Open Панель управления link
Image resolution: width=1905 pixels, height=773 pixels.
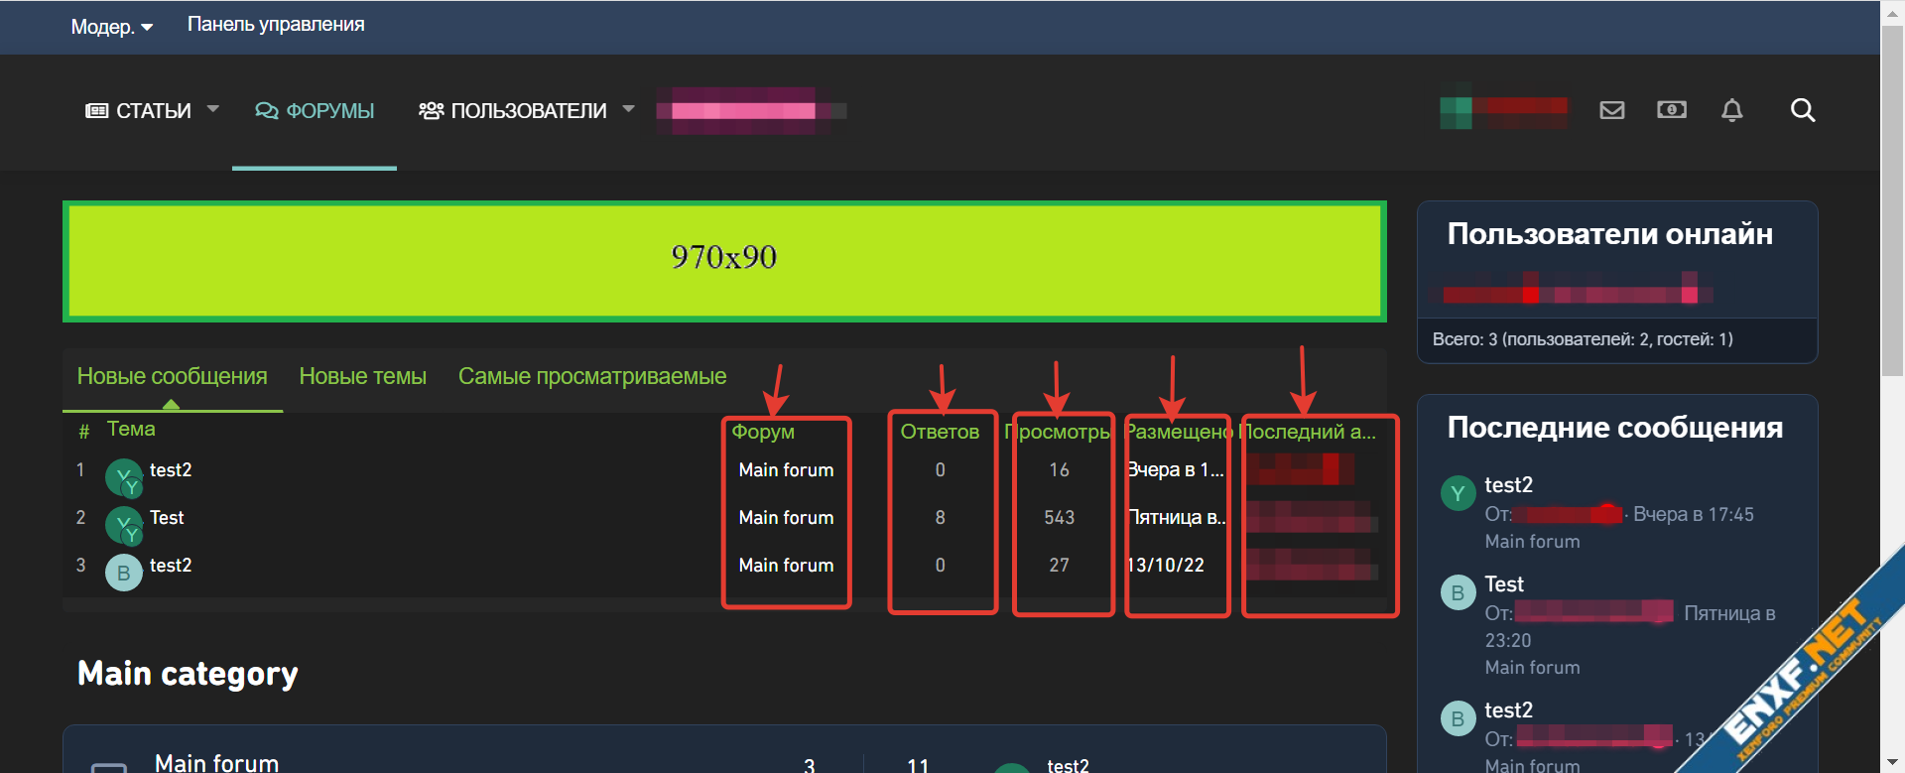[276, 25]
